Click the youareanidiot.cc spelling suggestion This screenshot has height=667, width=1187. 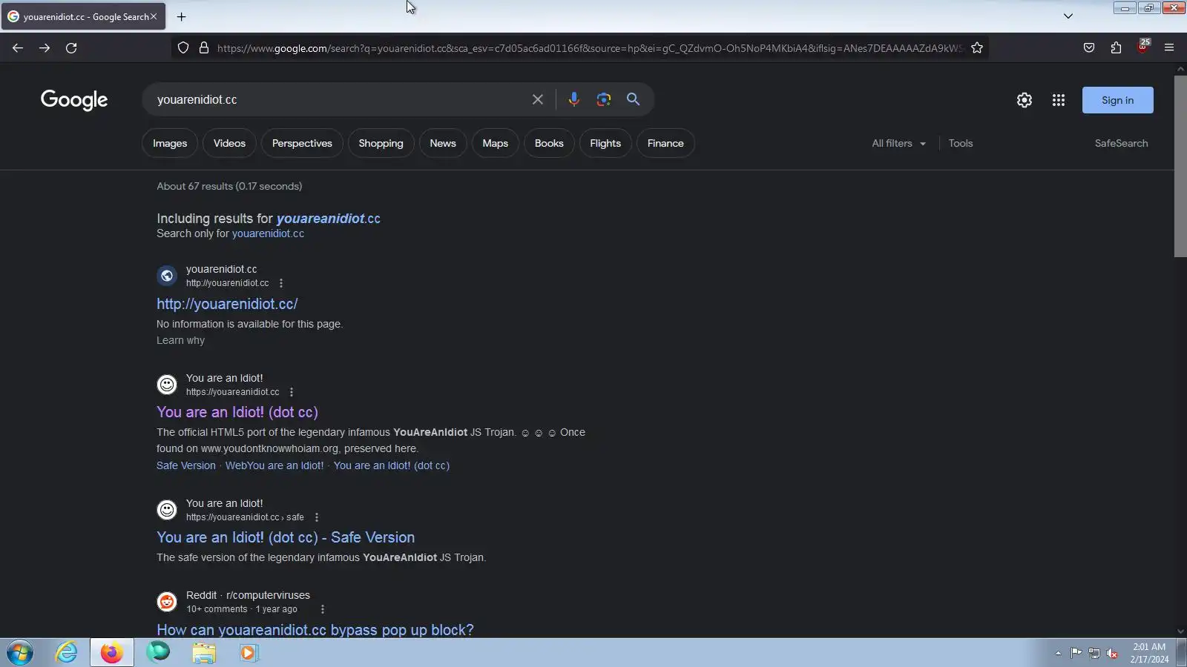329,219
